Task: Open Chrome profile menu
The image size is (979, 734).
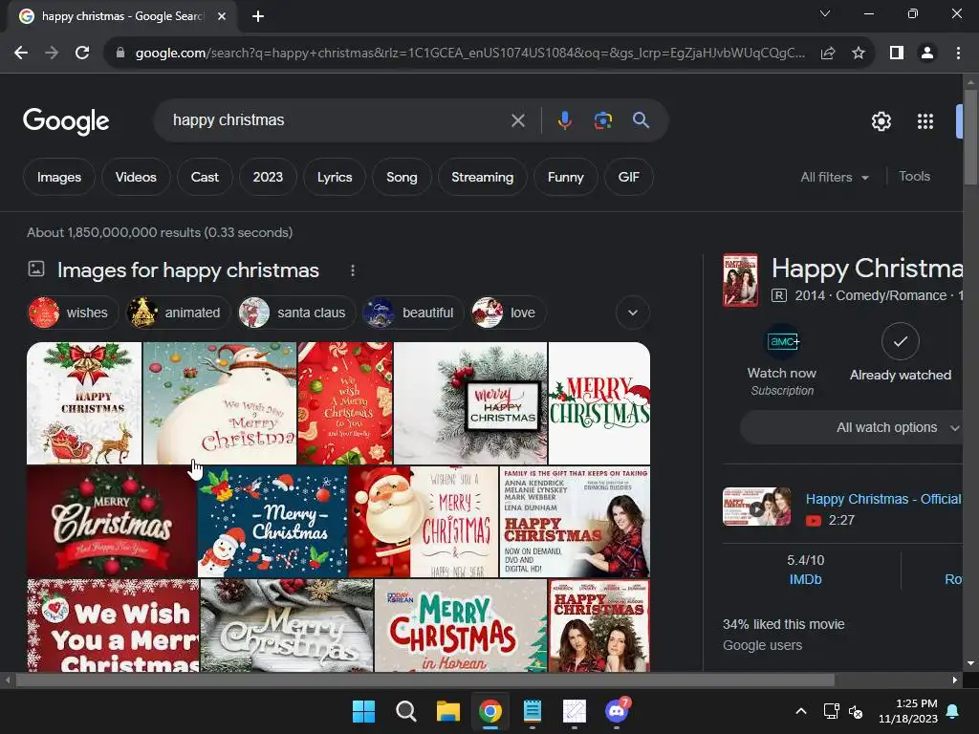Action: point(927,54)
